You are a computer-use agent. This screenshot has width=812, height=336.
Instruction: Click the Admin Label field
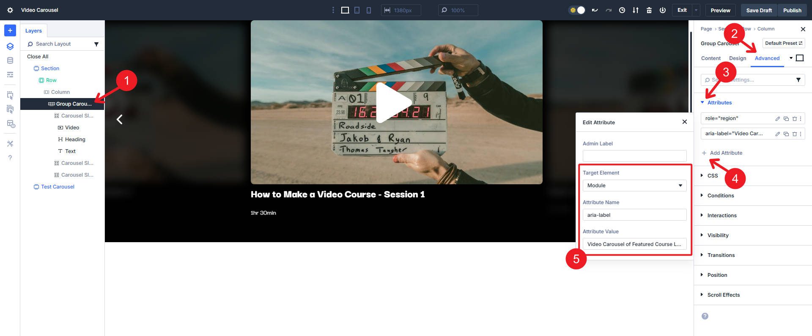[634, 156]
